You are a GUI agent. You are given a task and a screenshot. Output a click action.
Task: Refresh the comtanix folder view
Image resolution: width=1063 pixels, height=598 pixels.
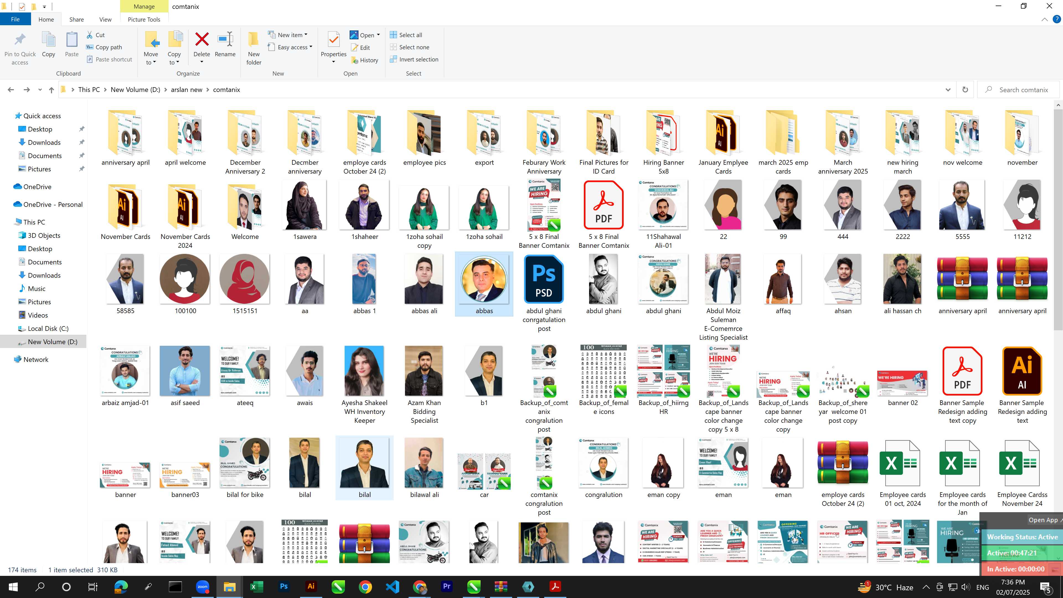(965, 89)
